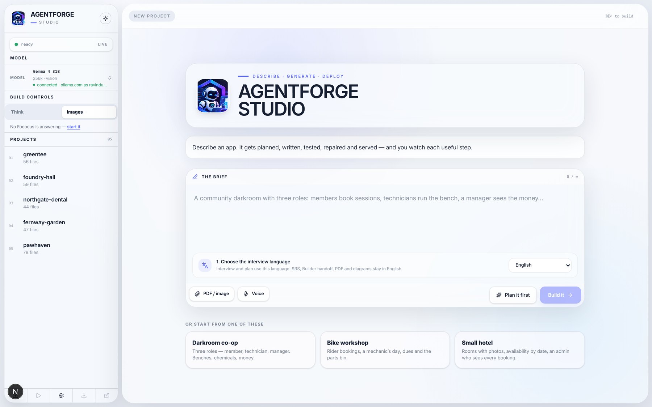This screenshot has height=407, width=652.
Task: Choose the Darkroom co-op starter card
Action: [x=250, y=350]
